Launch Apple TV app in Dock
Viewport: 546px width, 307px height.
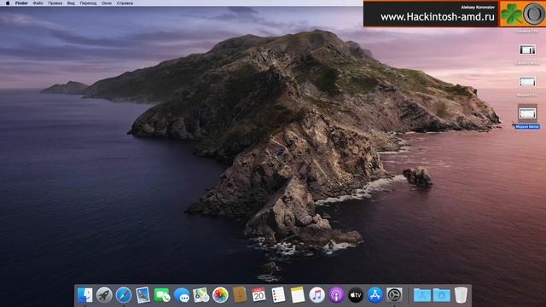[356, 295]
